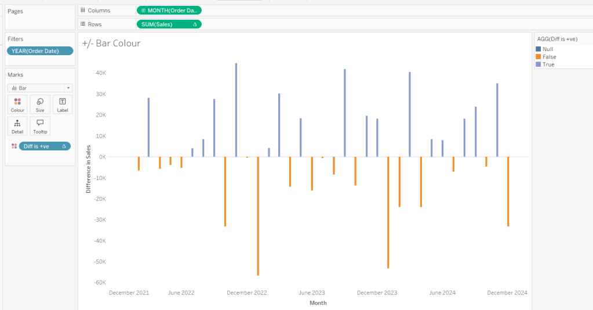
Task: Open the Tooltip marks card
Action: point(40,126)
